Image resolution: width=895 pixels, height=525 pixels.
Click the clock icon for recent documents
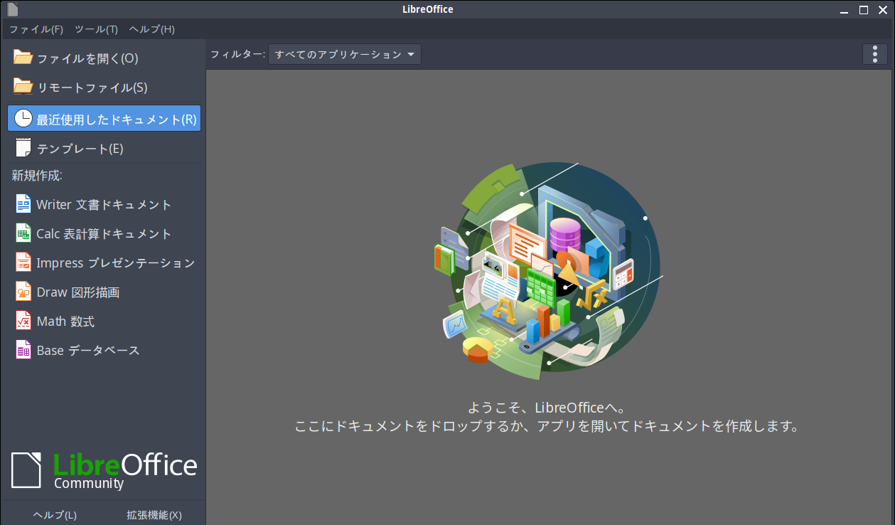tap(23, 118)
